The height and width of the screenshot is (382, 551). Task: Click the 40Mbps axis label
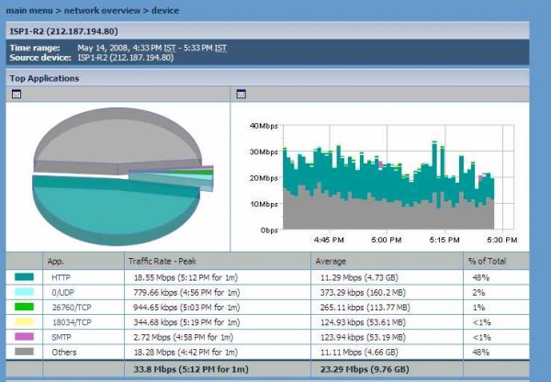pyautogui.click(x=264, y=126)
